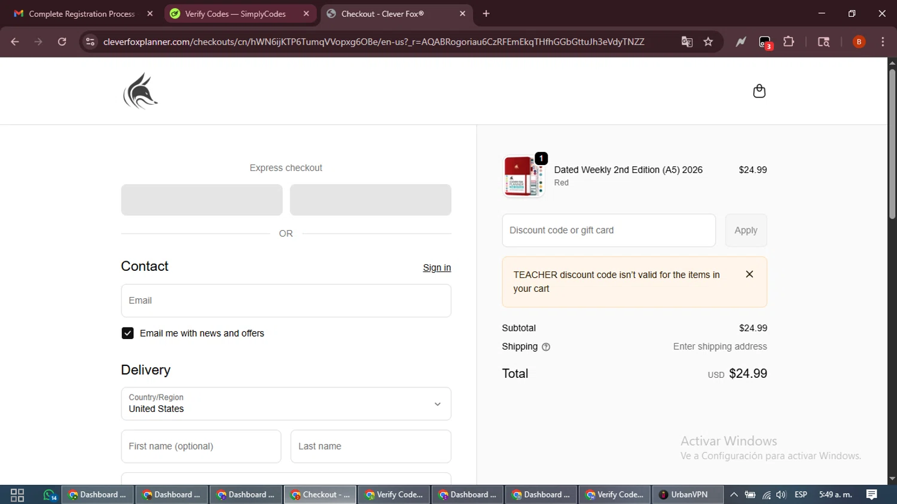
Task: Open the Extensions puzzle icon
Action: [789, 42]
